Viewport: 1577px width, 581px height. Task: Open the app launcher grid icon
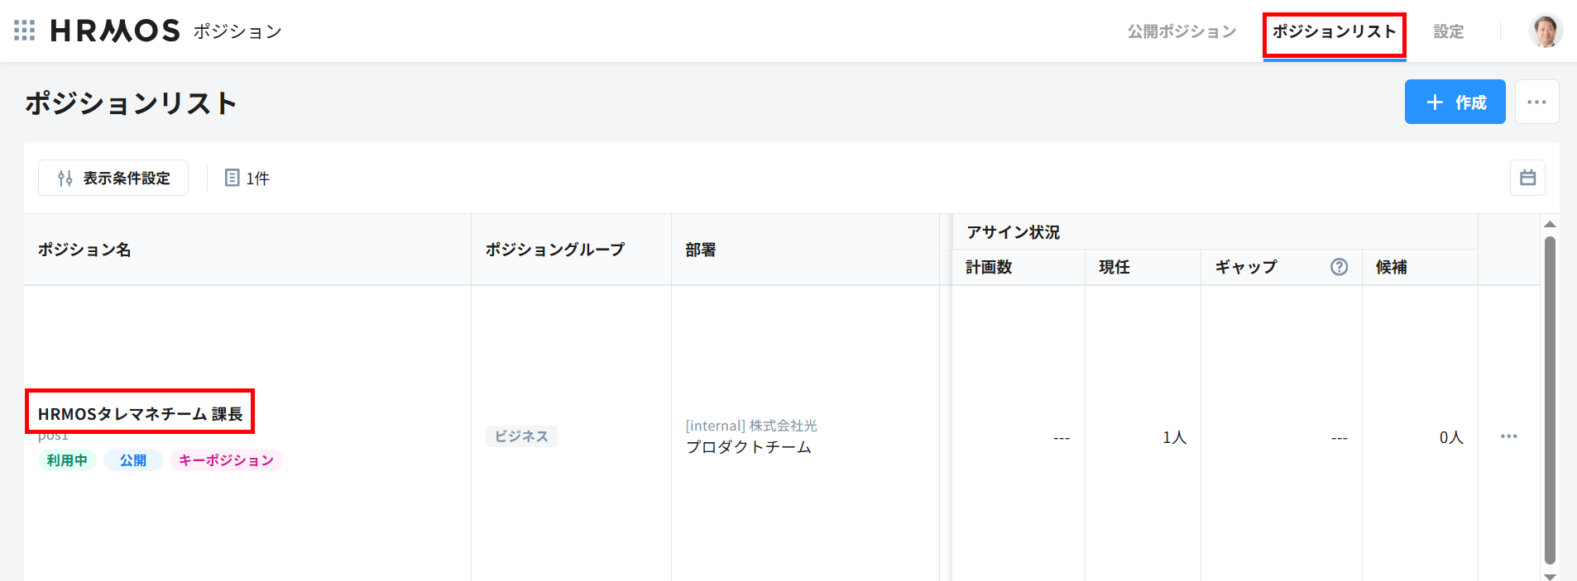coord(24,31)
